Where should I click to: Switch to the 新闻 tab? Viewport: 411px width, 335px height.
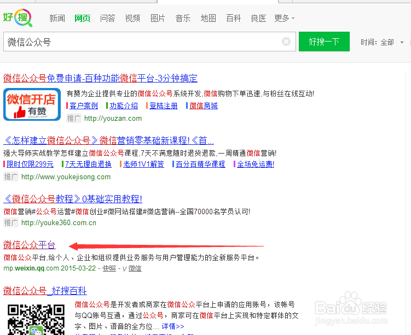57,18
